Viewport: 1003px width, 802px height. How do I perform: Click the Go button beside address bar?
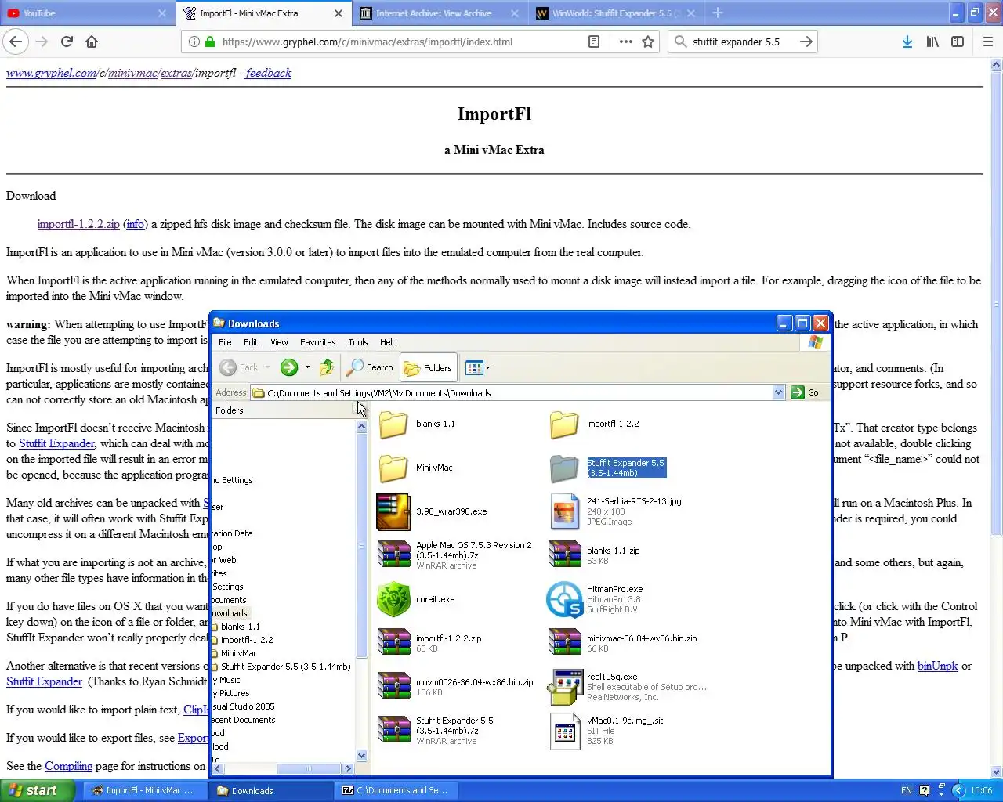point(806,392)
